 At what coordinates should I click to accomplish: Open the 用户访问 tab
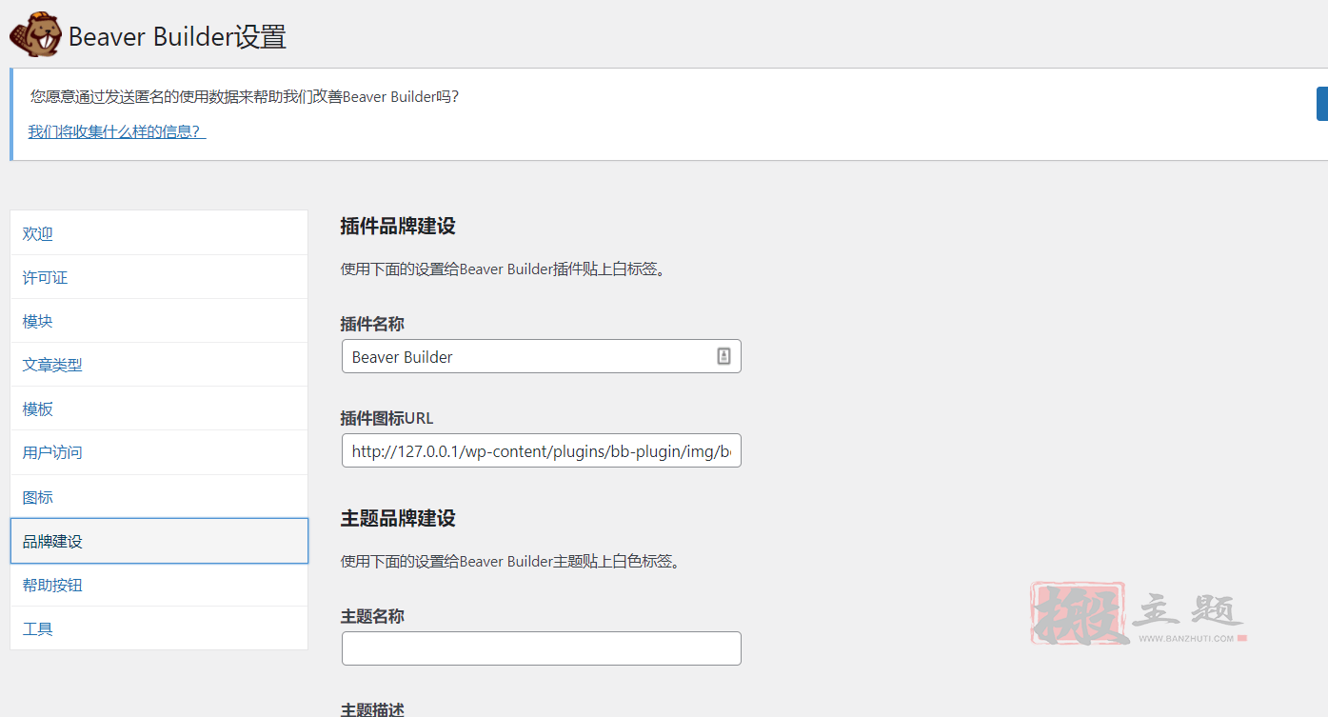[159, 452]
